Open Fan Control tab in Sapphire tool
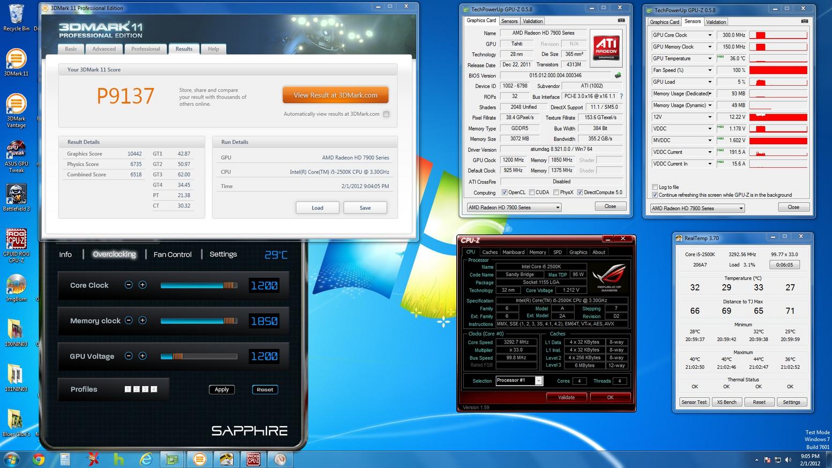832x468 pixels. [x=173, y=255]
